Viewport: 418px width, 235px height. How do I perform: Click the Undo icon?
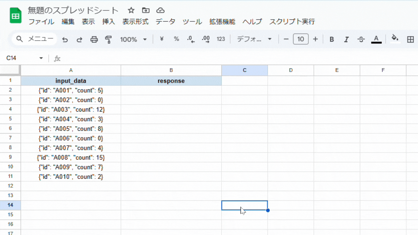click(65, 39)
